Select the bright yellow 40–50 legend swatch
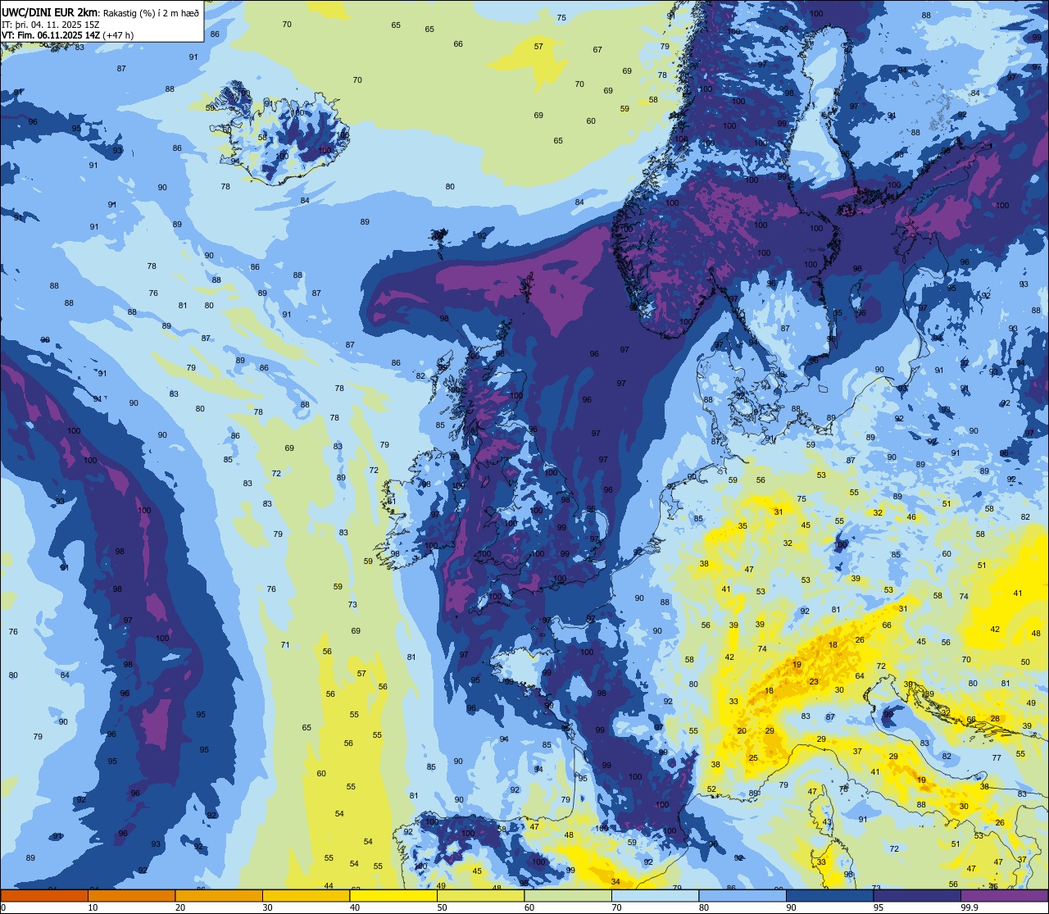 point(393,895)
